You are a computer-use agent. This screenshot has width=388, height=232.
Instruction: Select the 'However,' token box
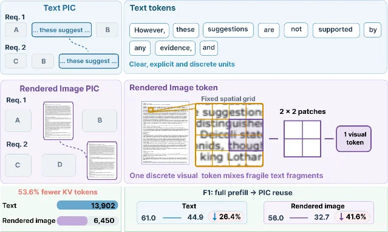(x=149, y=30)
